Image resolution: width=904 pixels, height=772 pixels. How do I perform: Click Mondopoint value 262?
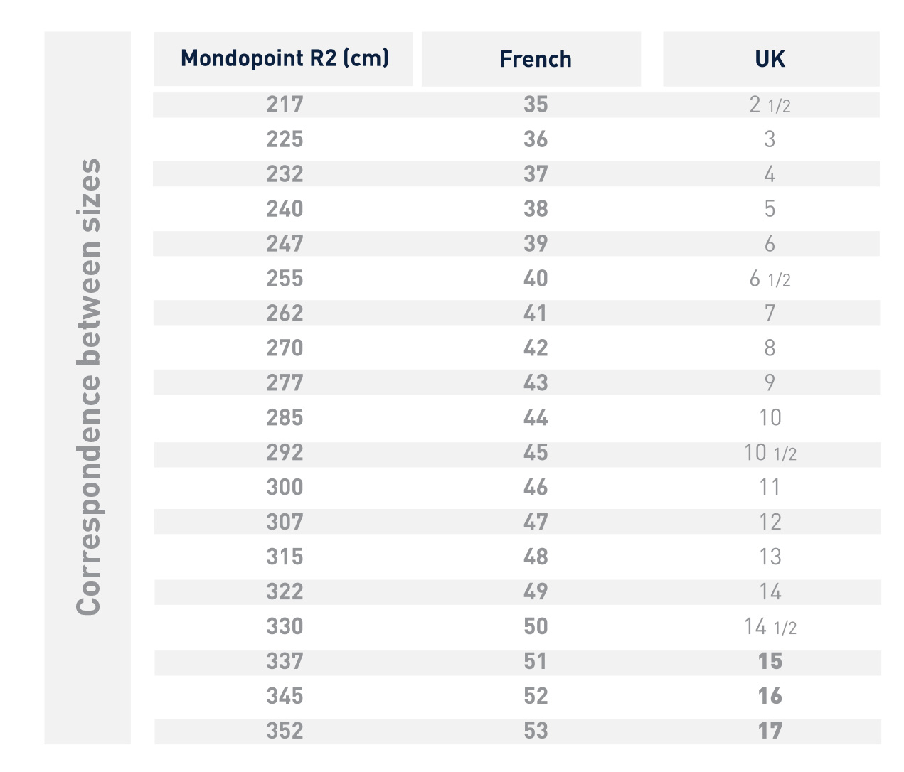[x=285, y=313]
